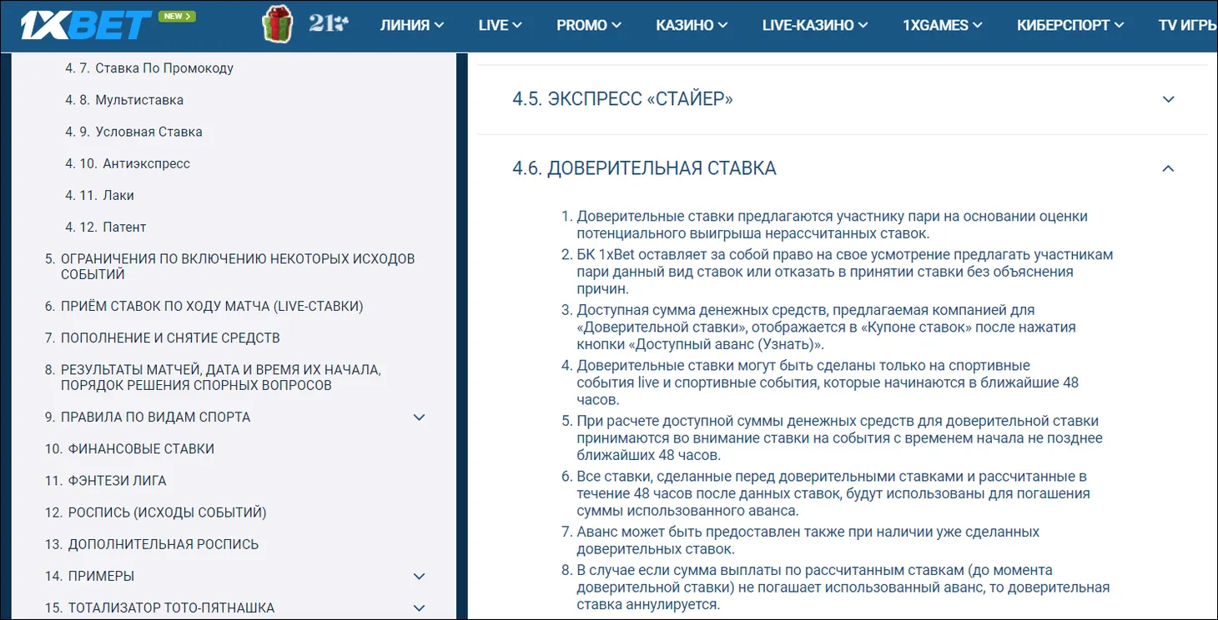The height and width of the screenshot is (620, 1218).
Task: Open the ЛИНИЯ menu
Action: (412, 25)
